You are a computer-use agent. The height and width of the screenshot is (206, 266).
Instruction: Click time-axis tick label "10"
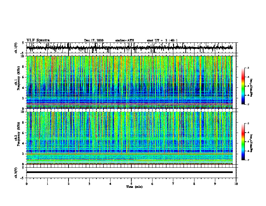point(236,184)
